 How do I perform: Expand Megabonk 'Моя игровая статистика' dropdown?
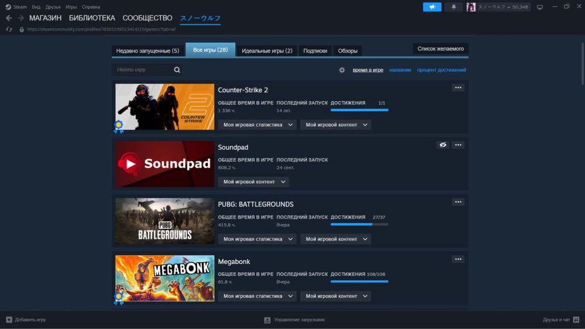tap(257, 296)
